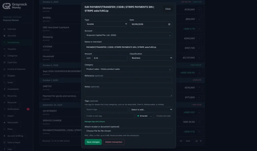
Task: Click the Notifications count badge
Action: tap(28, 109)
